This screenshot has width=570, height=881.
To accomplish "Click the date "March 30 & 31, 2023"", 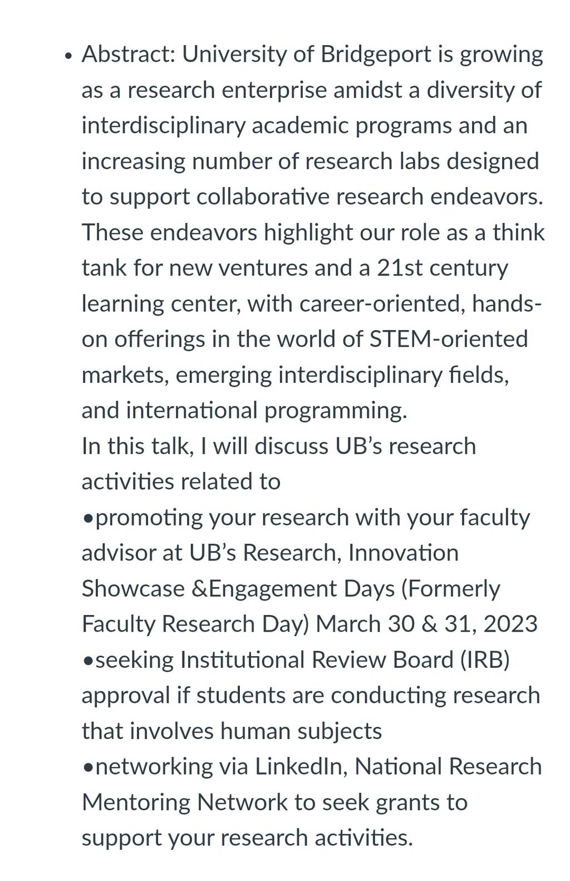I will pyautogui.click(x=427, y=624).
